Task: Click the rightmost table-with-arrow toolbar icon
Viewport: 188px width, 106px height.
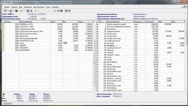Action: (x=69, y=11)
